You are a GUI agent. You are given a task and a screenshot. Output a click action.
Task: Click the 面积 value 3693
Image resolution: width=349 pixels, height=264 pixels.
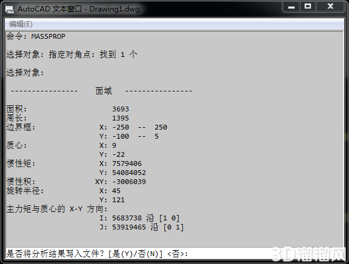pos(121,109)
